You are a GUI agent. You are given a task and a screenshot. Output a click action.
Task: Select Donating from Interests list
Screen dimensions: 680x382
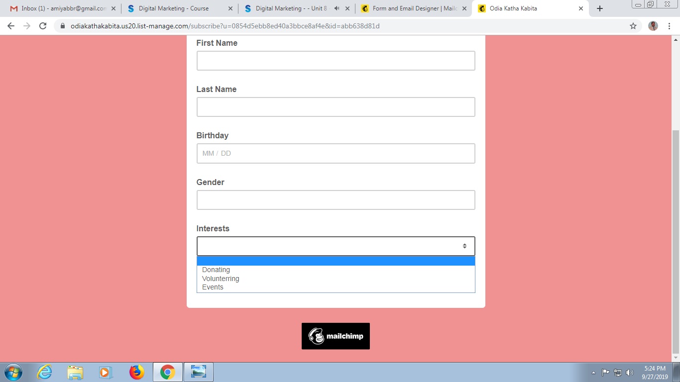coord(216,270)
